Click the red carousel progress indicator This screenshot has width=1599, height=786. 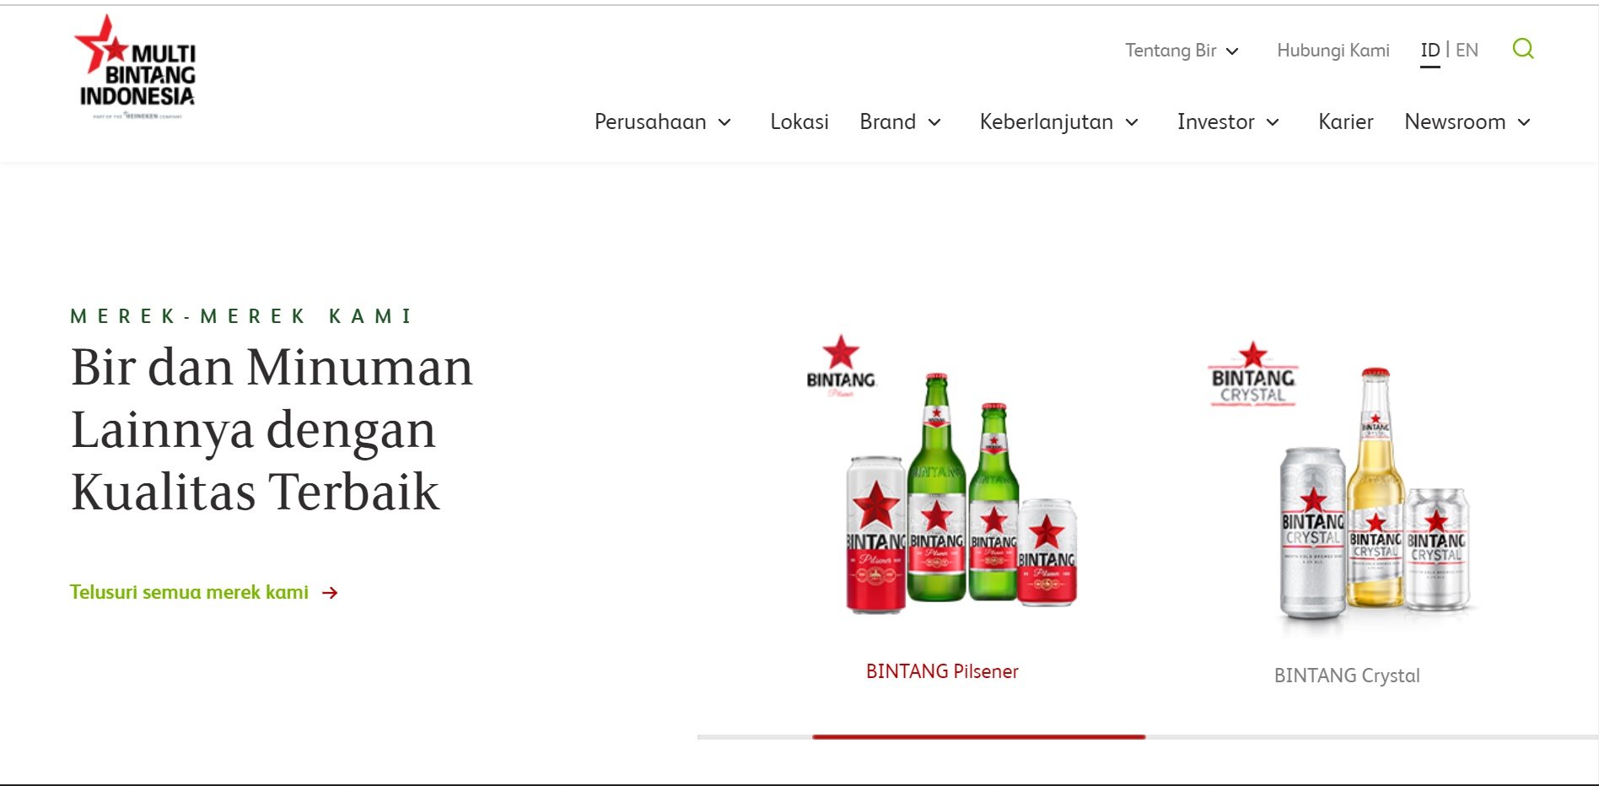[x=978, y=737]
